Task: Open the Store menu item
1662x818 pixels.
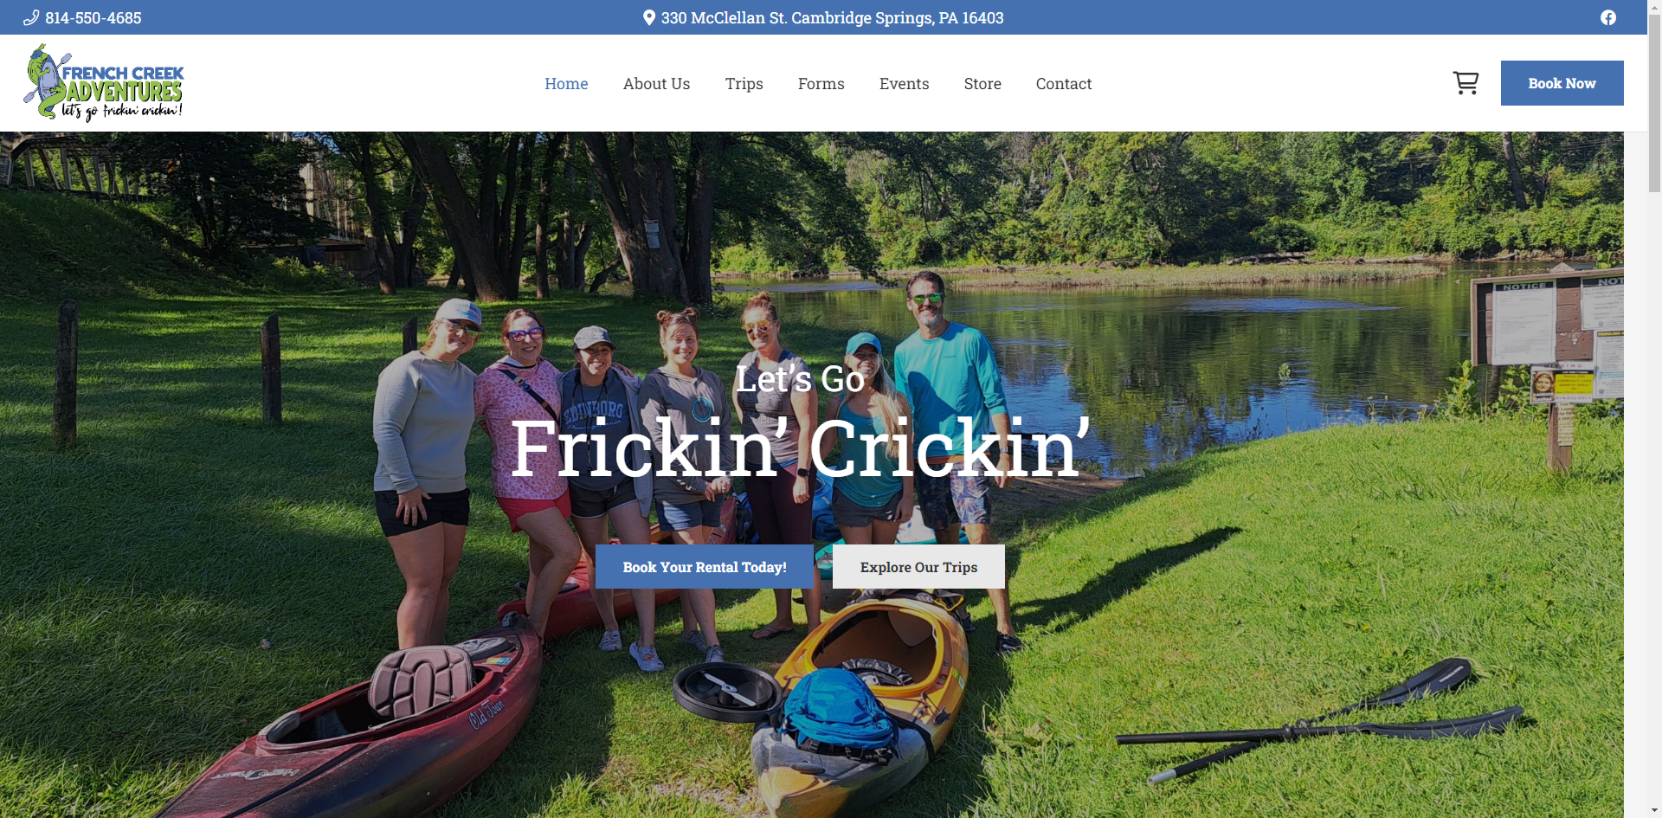Action: pyautogui.click(x=982, y=84)
